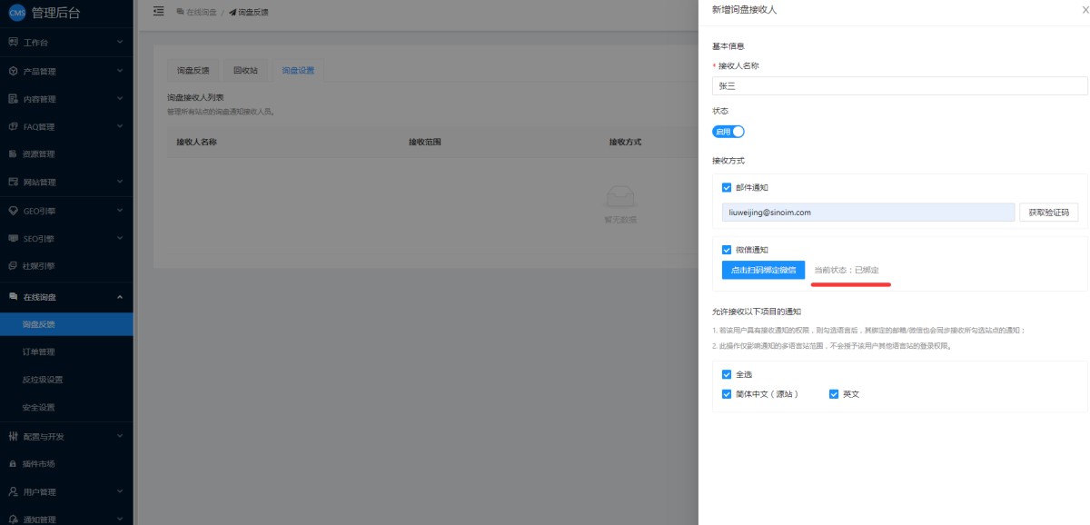Click the 产品管理 cube icon

coord(13,71)
